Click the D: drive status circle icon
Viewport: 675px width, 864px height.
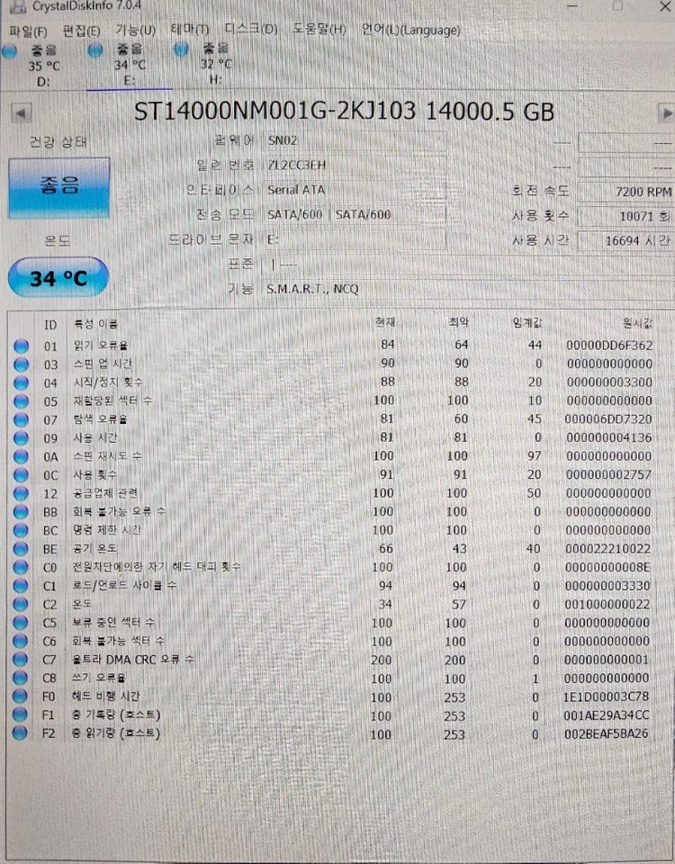[9, 52]
